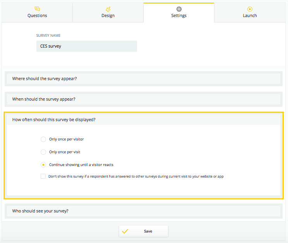The height and width of the screenshot is (243, 288).
Task: Select Only once per visit radio button
Action: click(43, 152)
